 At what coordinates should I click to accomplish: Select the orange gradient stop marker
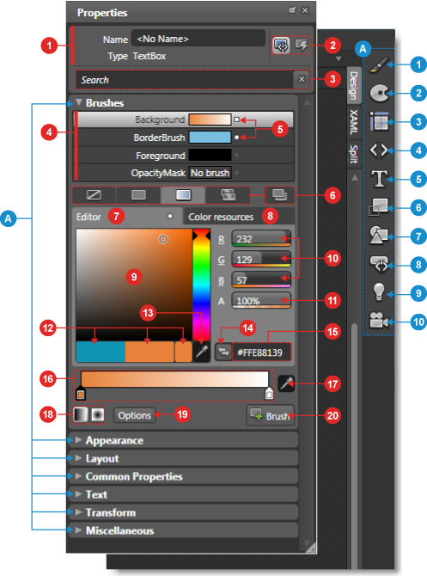pyautogui.click(x=81, y=394)
